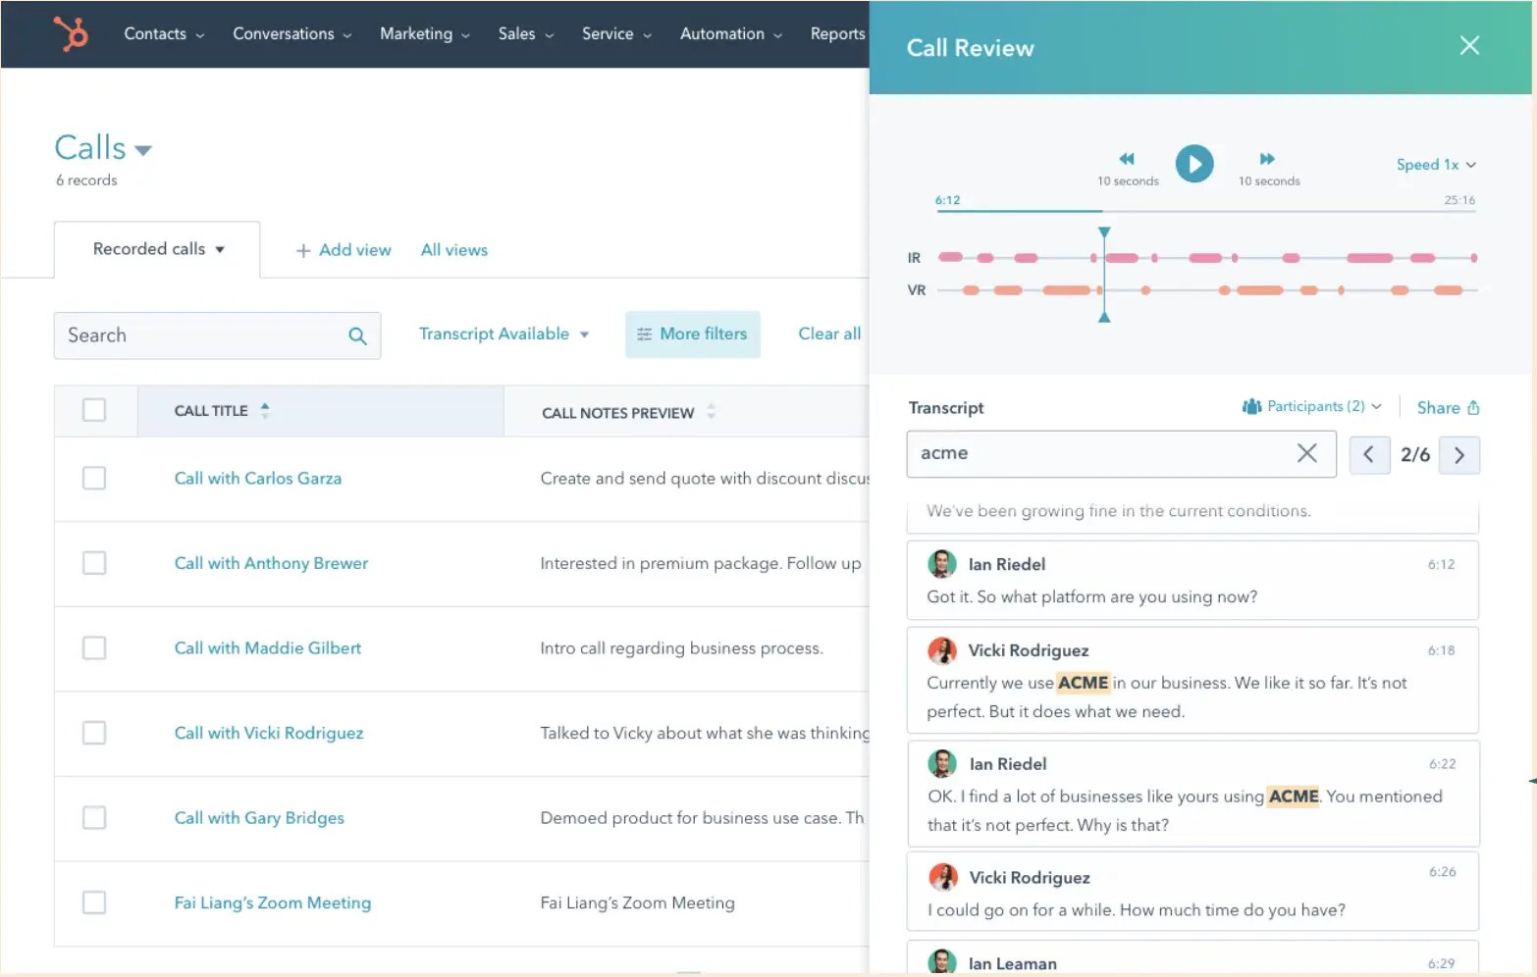This screenshot has height=977, width=1537.
Task: Close the Call Review panel
Action: (x=1469, y=46)
